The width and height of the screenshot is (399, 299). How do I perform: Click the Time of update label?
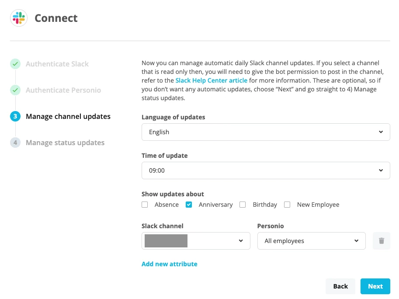[165, 156]
